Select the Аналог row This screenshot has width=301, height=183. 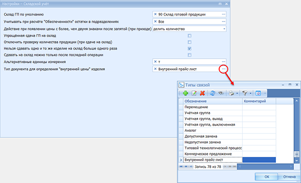pos(213,130)
